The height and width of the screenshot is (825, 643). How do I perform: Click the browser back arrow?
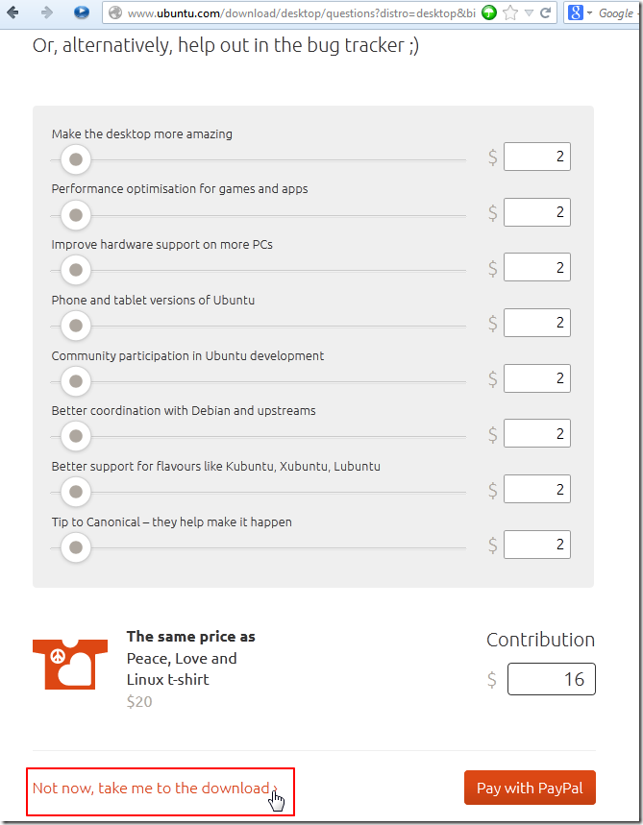[x=13, y=12]
